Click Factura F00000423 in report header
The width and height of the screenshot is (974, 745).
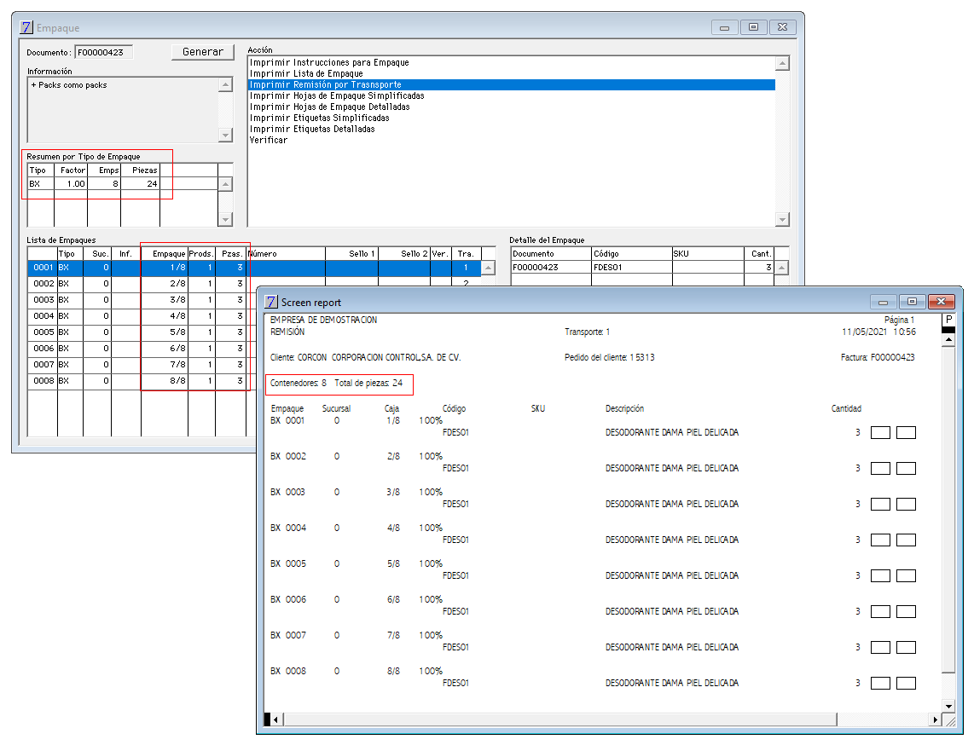878,358
